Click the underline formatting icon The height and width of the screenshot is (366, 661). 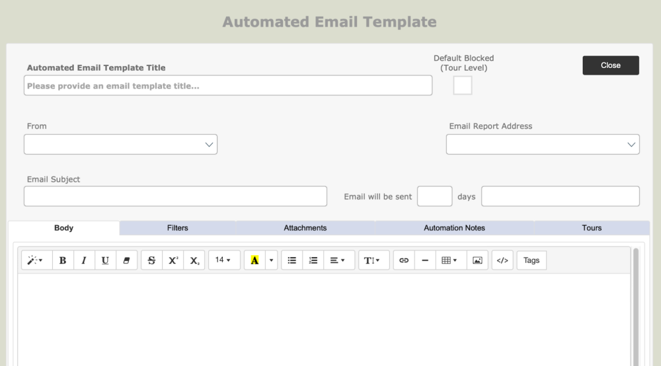pyautogui.click(x=105, y=260)
